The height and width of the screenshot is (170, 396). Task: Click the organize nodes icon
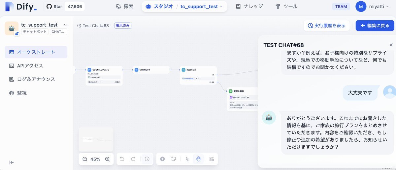tap(212, 159)
